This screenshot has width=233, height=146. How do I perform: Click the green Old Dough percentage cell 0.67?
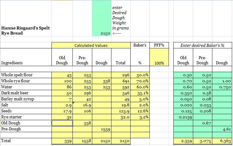coord(202,123)
